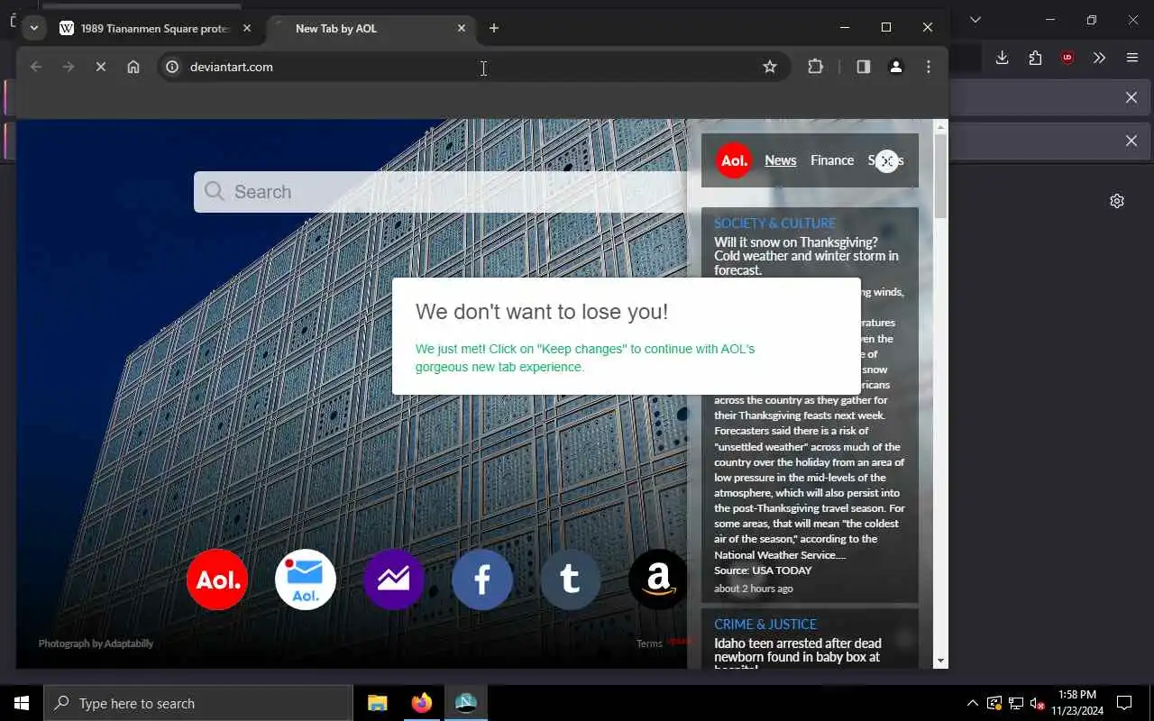The image size is (1154, 721).
Task: Stop page loading with the X button
Action: (x=101, y=67)
